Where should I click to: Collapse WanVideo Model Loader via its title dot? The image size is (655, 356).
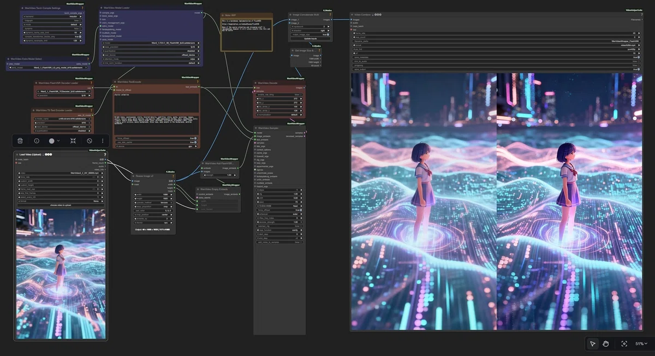[x=102, y=8]
